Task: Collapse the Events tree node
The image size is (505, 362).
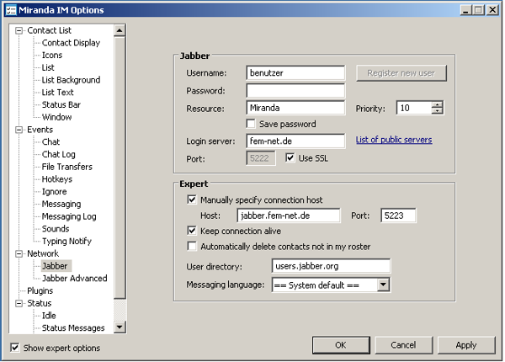Action: coord(19,130)
